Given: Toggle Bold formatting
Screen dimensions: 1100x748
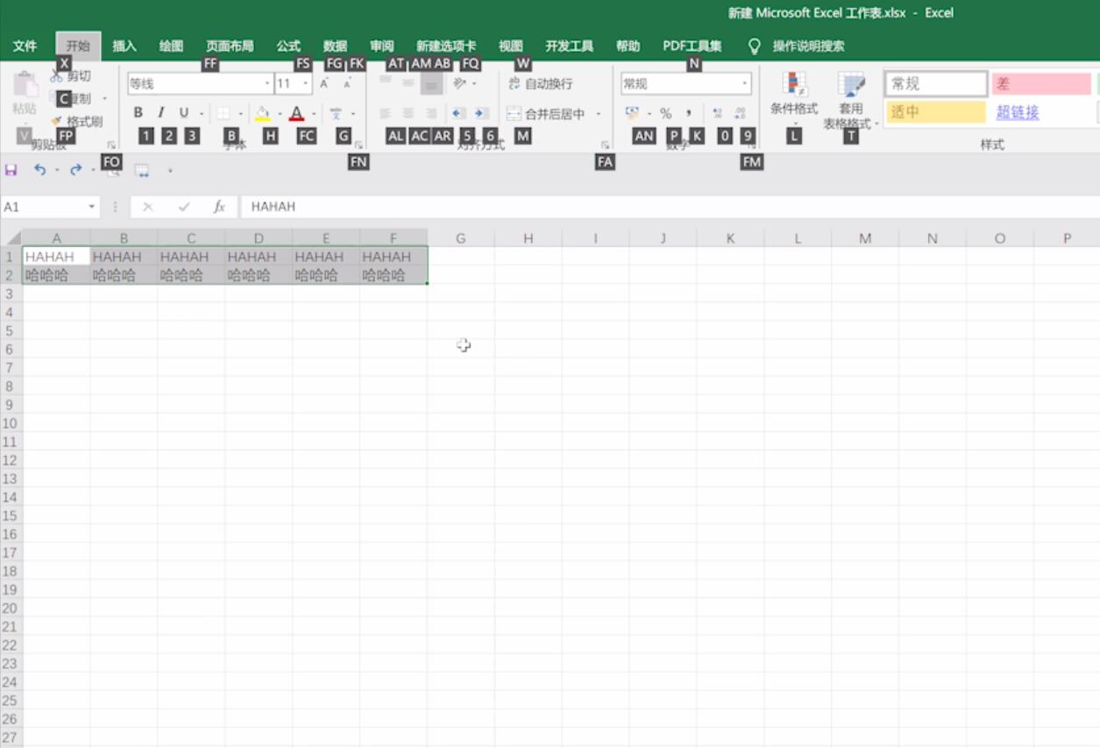Looking at the screenshot, I should [x=138, y=113].
